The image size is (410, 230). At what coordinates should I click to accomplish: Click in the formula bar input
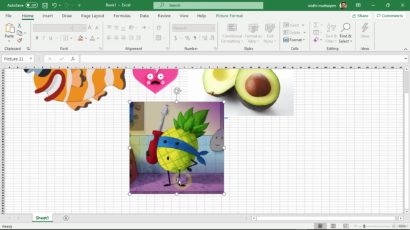pyautogui.click(x=242, y=59)
